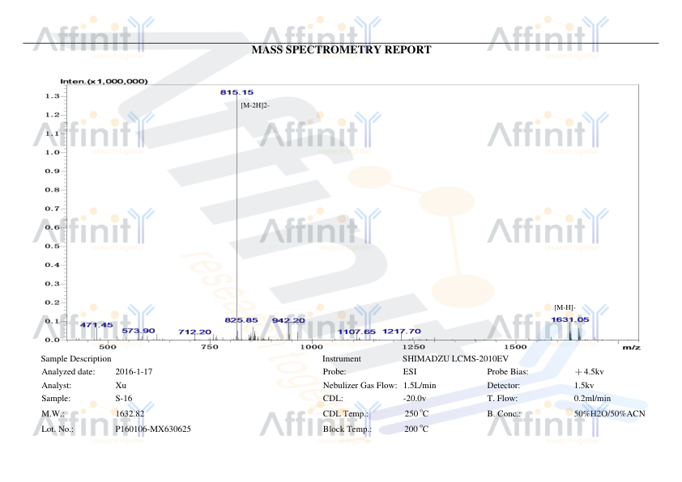The width and height of the screenshot is (682, 482).
Task: Click the [M-H]- annotation
Action: pos(565,307)
